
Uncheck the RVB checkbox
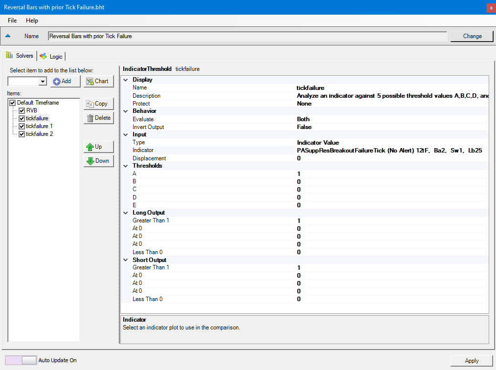pos(22,110)
